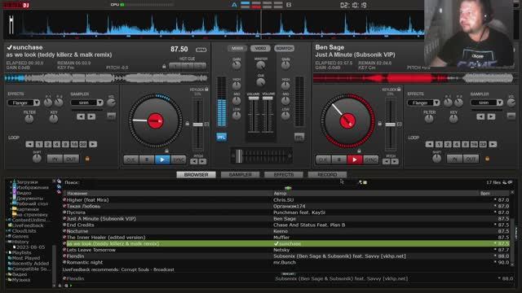Play left deck sampler arrow
Screen dimensions: 522x293
click(x=91, y=116)
